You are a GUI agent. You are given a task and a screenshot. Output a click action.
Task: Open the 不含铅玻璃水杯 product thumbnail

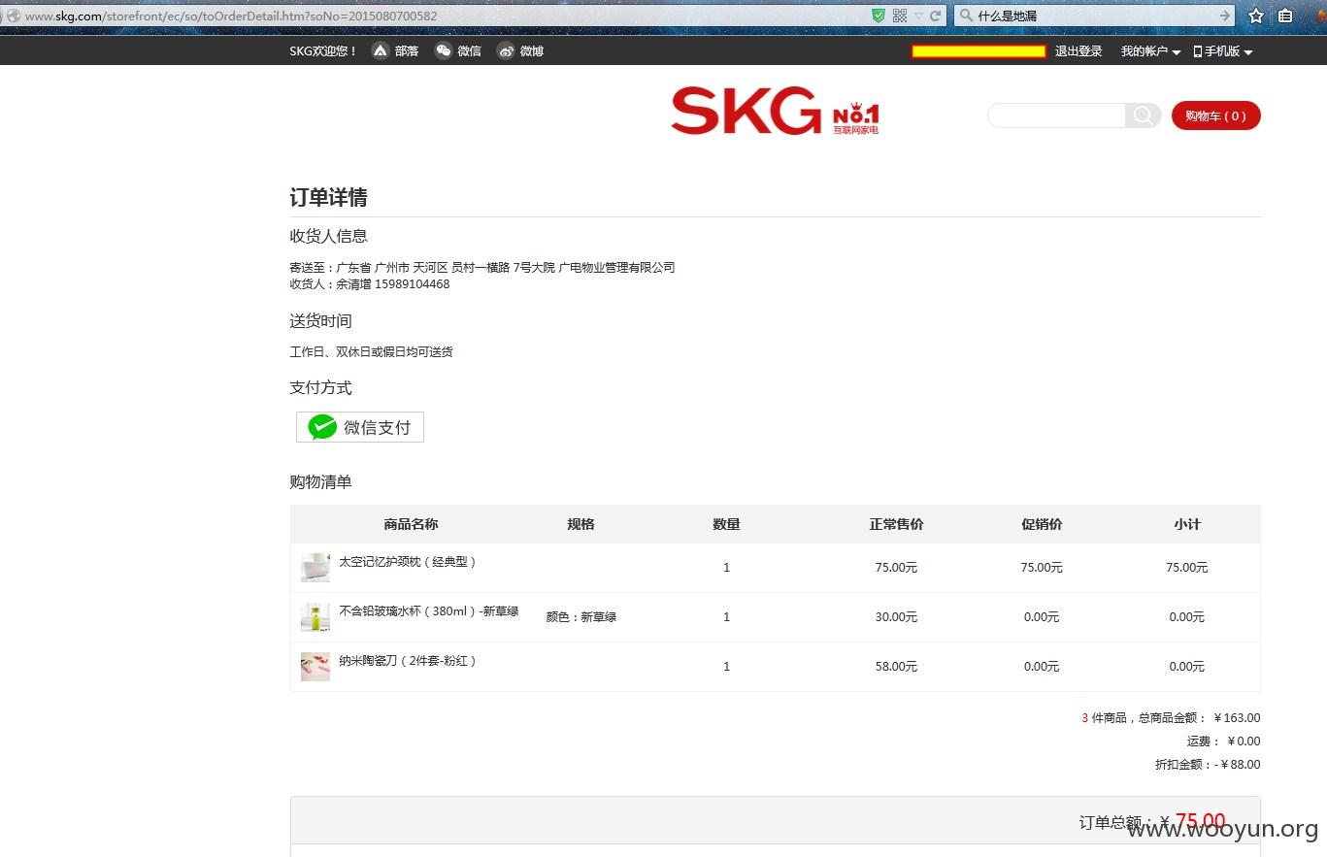pyautogui.click(x=315, y=617)
